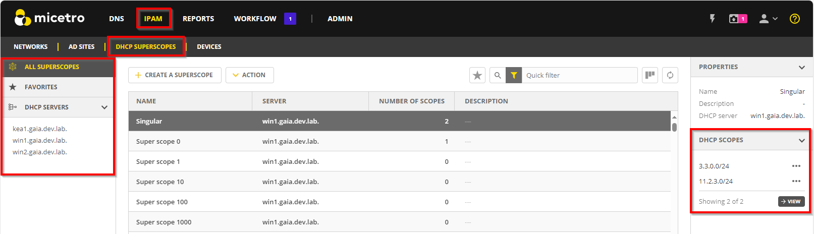The image size is (814, 234).
Task: Switch to the DNS menu
Action: point(117,19)
